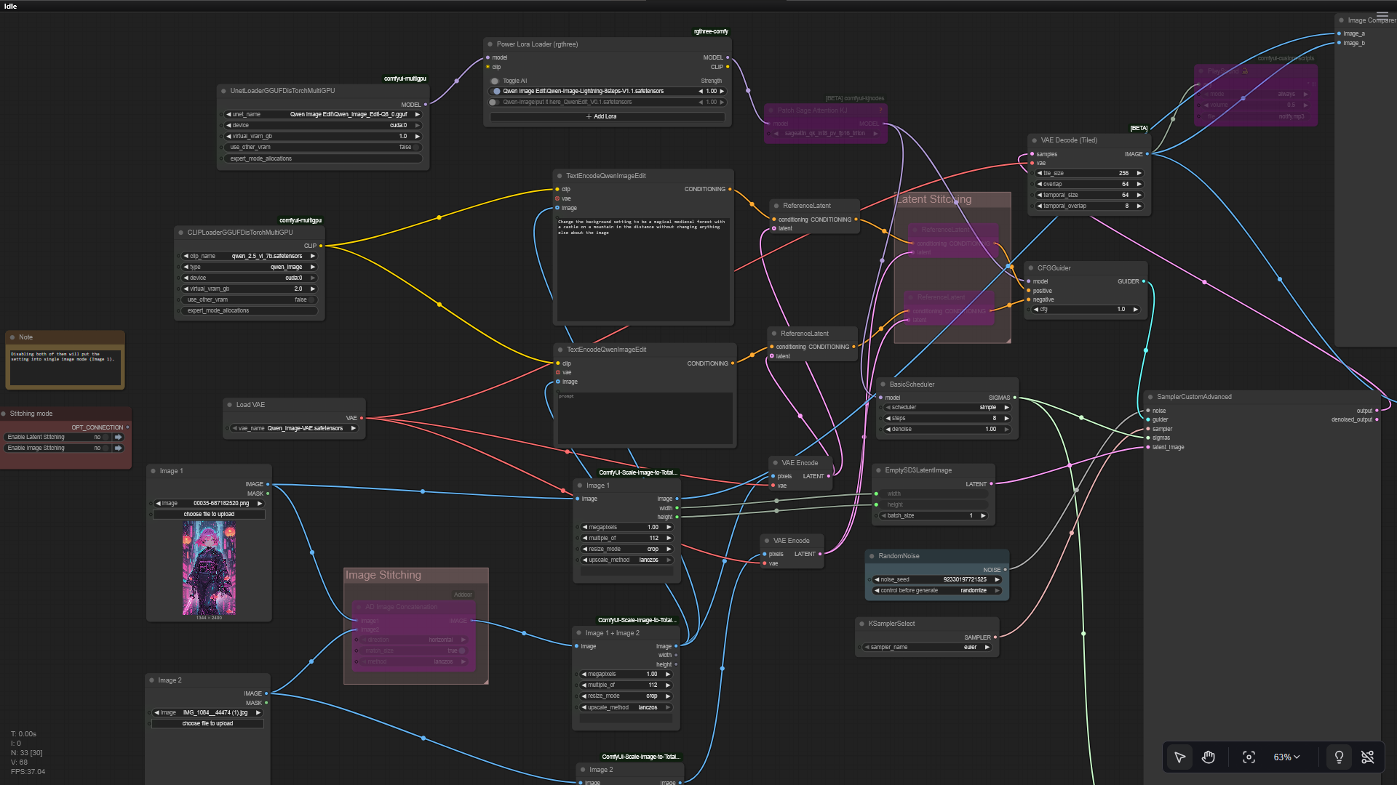
Task: Collapse the Note node via title dot
Action: coord(13,337)
